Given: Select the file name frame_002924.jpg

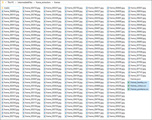Looking at the screenshot, I should [33, 49].
